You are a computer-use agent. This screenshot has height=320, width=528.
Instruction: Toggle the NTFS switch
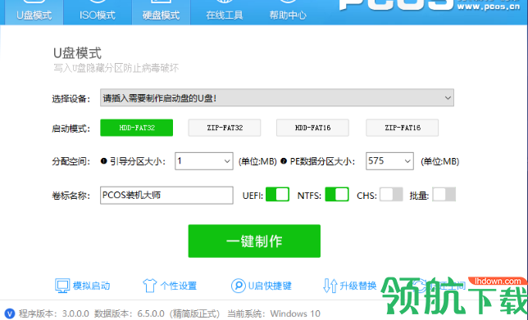coord(337,194)
